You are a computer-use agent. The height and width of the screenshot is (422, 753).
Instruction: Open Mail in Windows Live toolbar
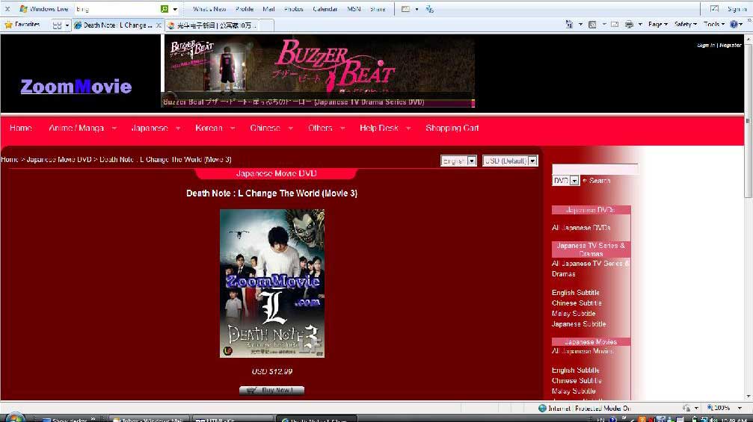(x=268, y=9)
